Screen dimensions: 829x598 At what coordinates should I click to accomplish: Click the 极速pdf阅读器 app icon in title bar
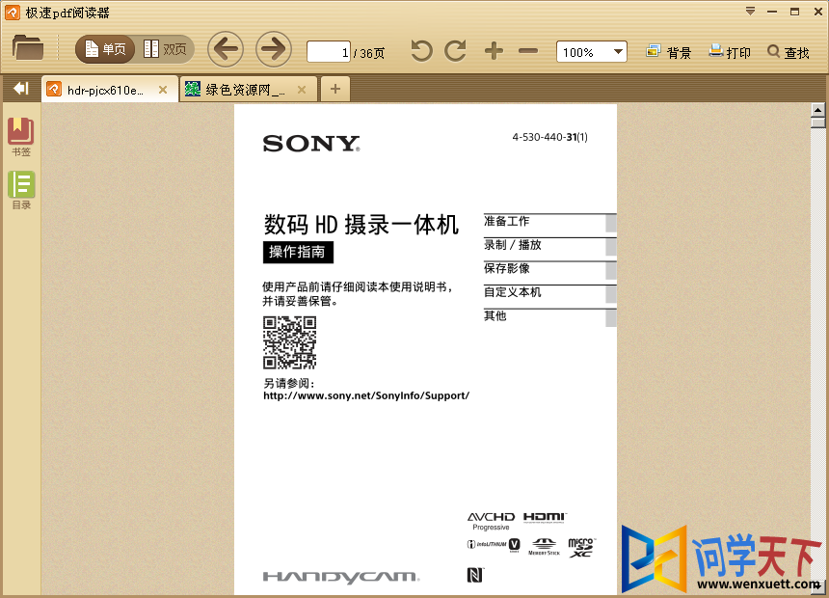[x=13, y=13]
